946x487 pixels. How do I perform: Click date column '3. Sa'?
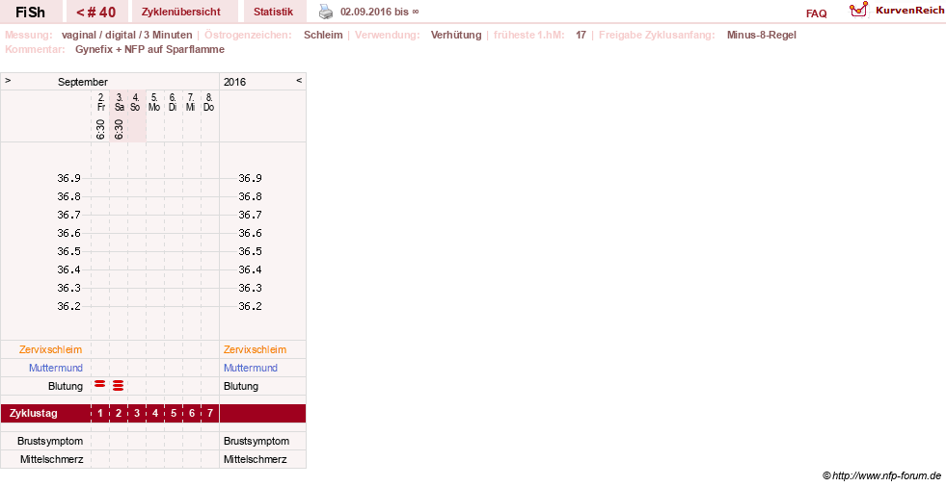[x=119, y=102]
